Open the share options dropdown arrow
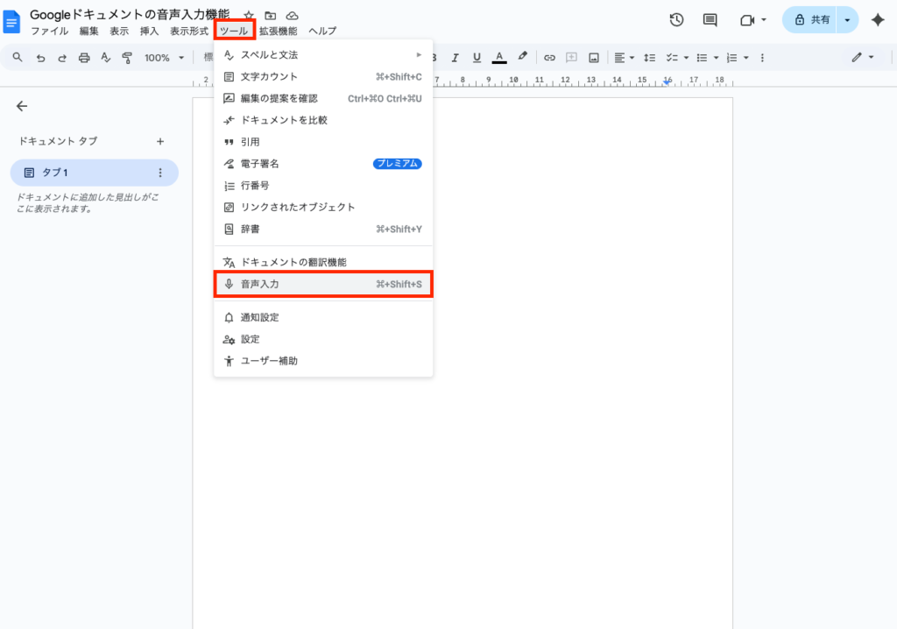Image resolution: width=897 pixels, height=629 pixels. point(847,20)
